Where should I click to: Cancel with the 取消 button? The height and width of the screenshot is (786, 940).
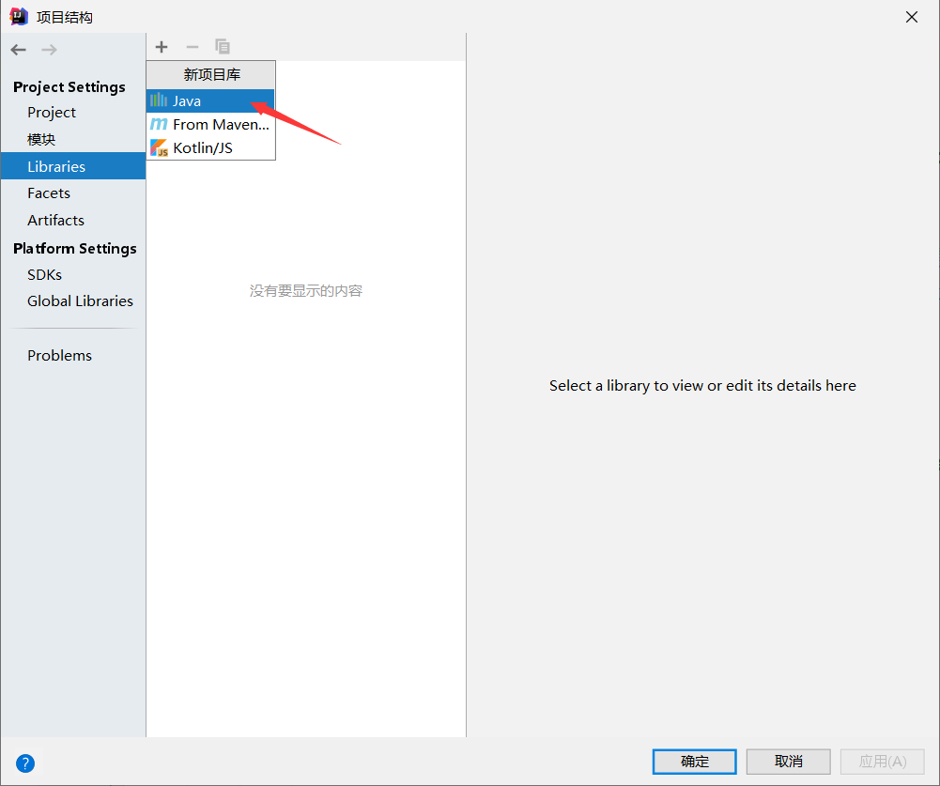pos(788,762)
